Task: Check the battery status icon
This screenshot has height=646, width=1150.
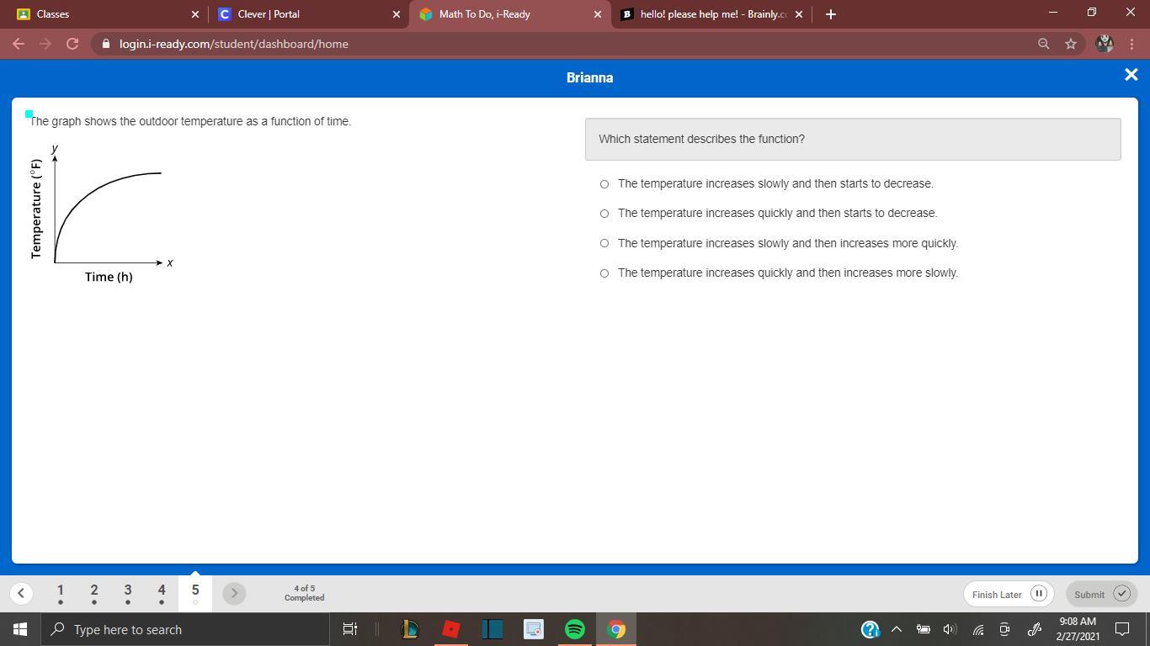Action: pos(924,629)
